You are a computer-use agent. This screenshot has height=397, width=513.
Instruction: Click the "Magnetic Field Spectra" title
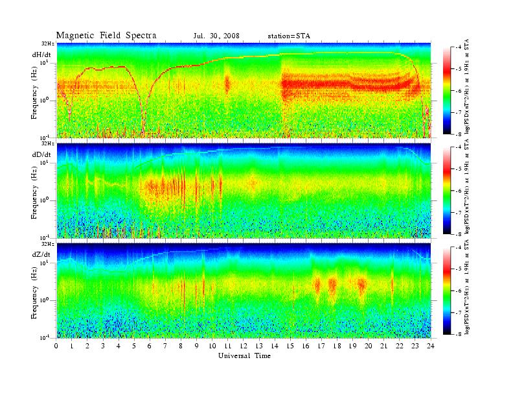[x=106, y=36]
